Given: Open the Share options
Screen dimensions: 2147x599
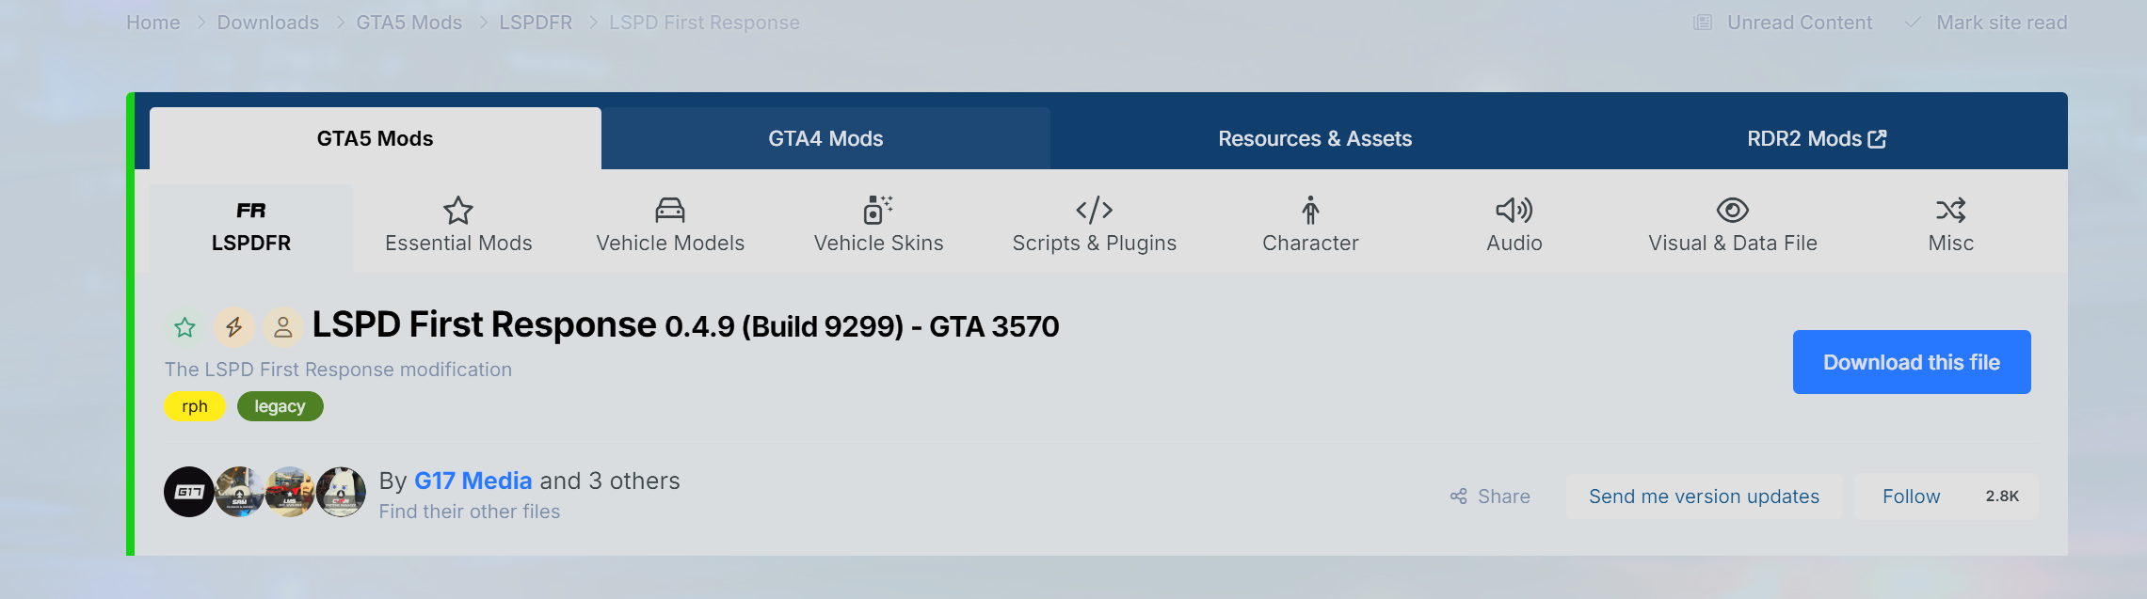Looking at the screenshot, I should coord(1490,497).
